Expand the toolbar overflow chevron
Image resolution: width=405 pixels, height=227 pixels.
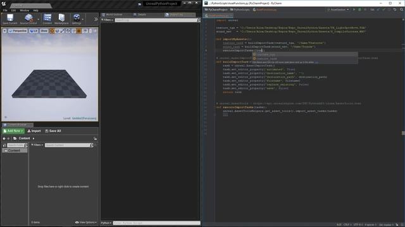click(x=96, y=19)
